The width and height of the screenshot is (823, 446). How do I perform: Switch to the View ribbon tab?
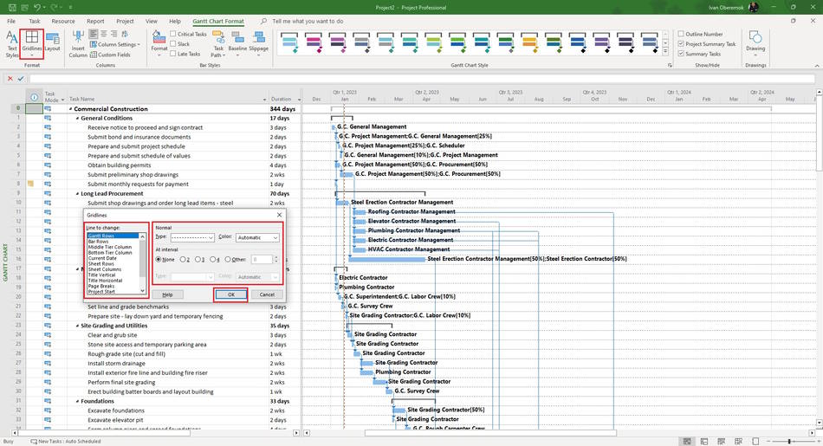tap(151, 21)
